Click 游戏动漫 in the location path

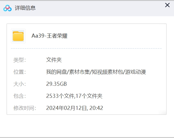[x=136, y=72]
